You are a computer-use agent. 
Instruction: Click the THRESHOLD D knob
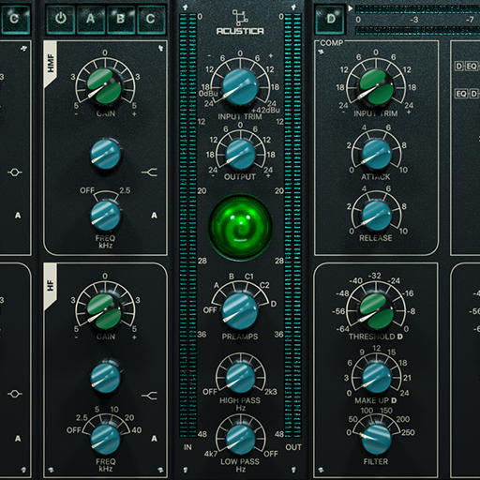click(376, 311)
